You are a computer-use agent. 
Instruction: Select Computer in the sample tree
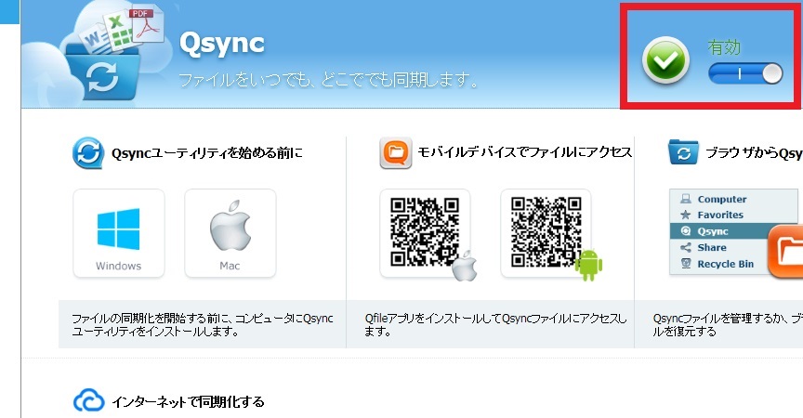(x=721, y=199)
